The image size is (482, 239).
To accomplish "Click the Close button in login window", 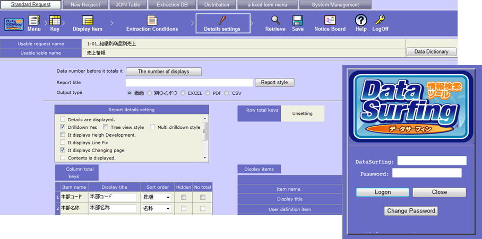I will [440, 192].
